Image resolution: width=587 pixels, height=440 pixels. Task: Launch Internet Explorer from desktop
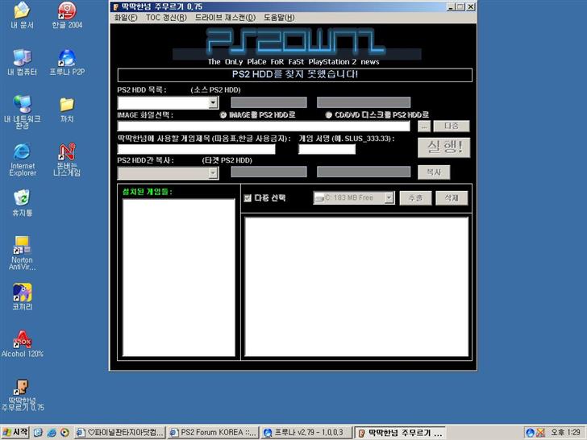coord(22,160)
